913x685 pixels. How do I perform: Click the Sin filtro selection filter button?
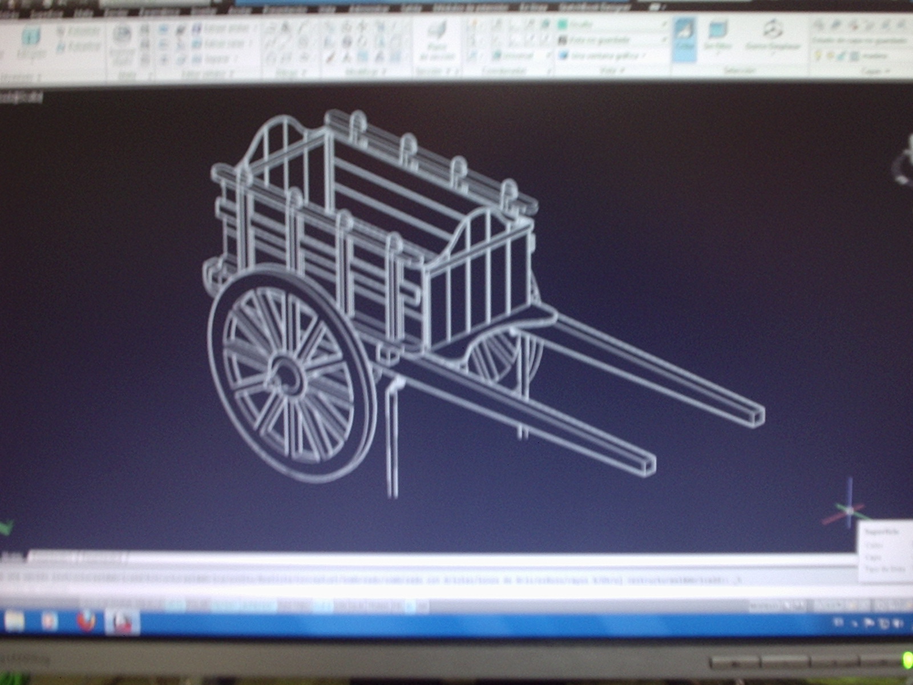pyautogui.click(x=717, y=37)
